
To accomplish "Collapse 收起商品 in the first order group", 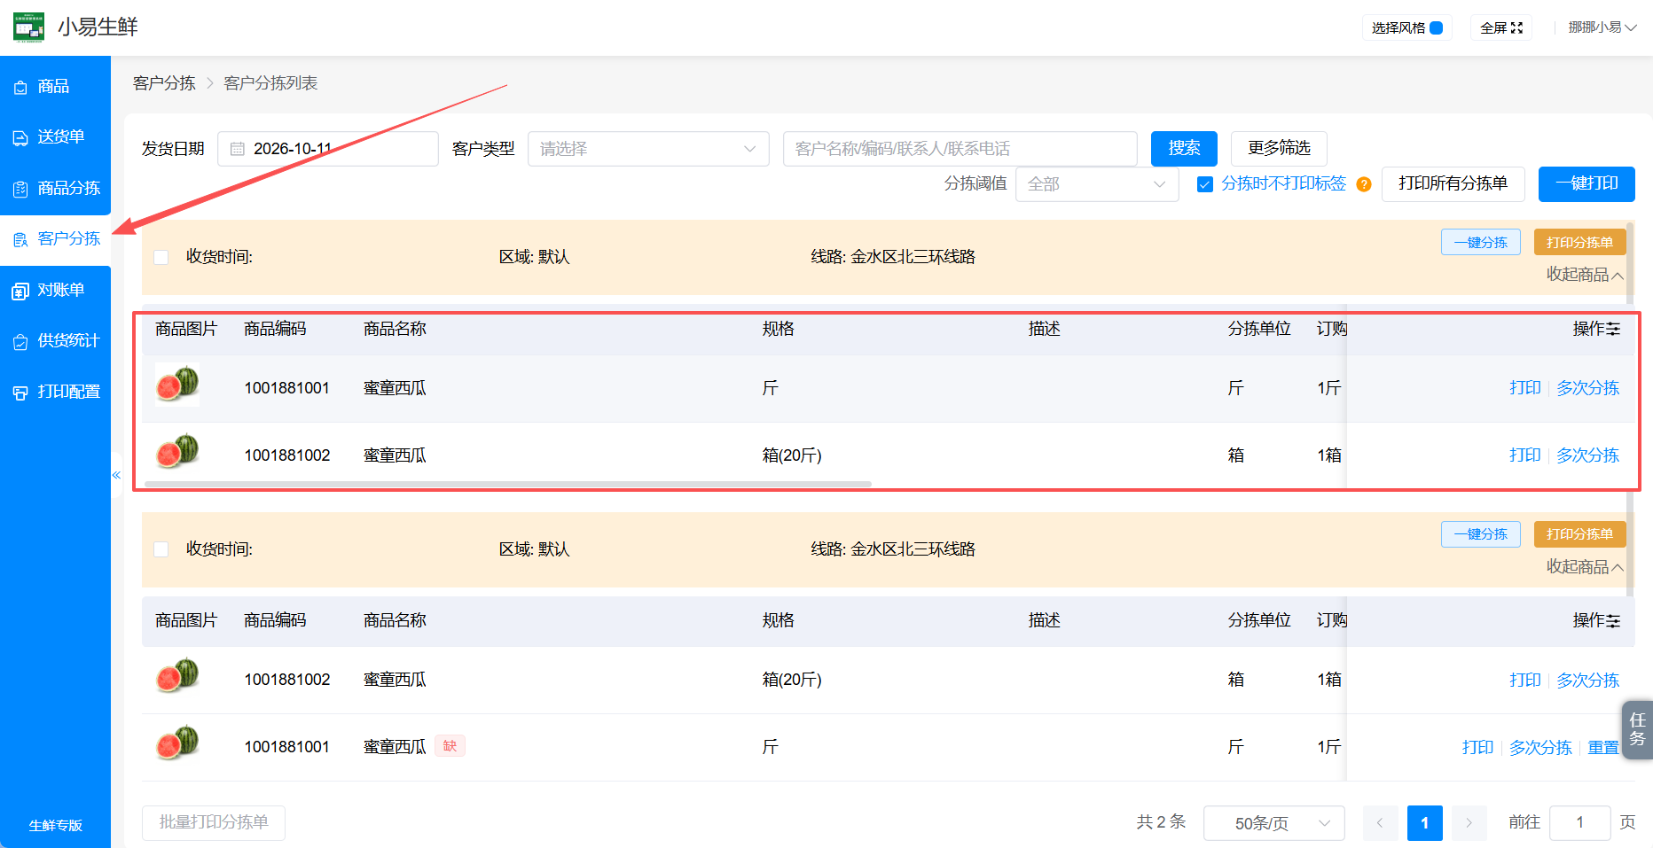I will [1585, 275].
